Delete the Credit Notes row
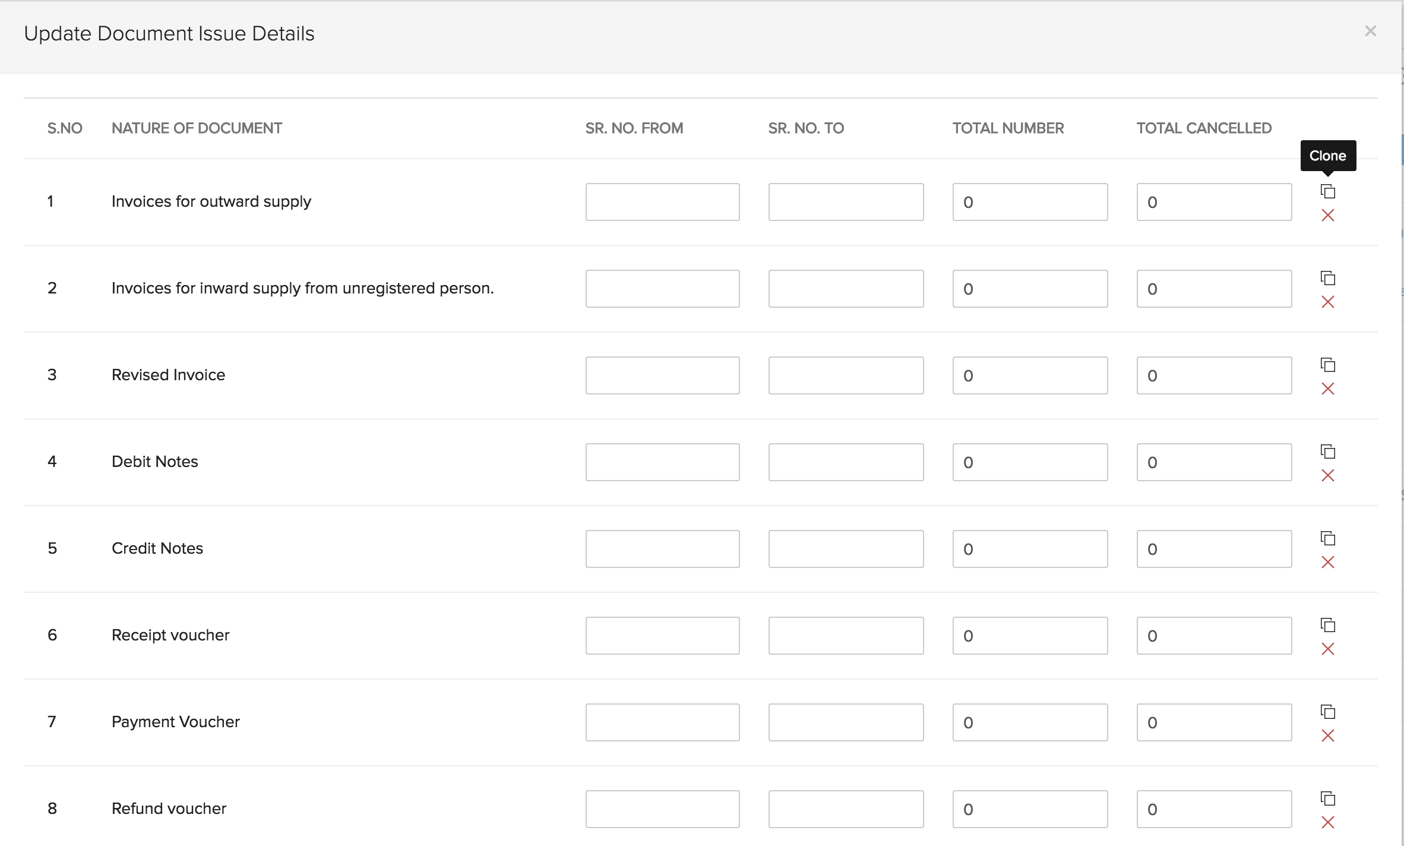 [1327, 563]
